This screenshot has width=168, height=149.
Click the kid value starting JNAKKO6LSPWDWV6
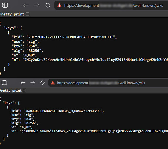pyautogui.click(x=63, y=111)
